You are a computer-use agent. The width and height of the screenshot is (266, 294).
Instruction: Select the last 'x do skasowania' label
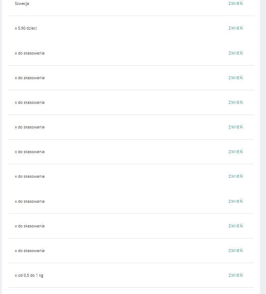pyautogui.click(x=29, y=251)
